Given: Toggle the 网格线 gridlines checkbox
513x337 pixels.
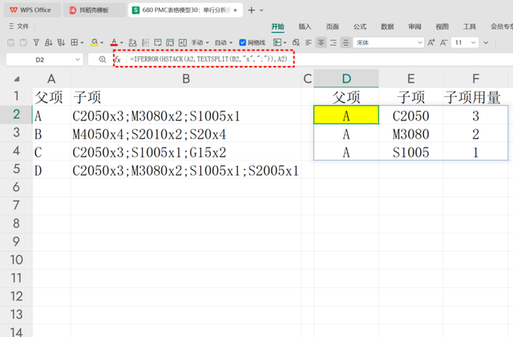Looking at the screenshot, I should click(x=244, y=42).
